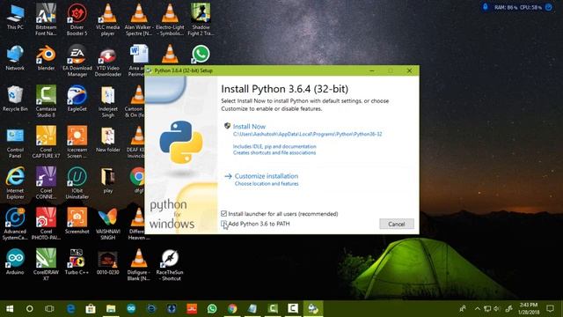Select Control Panel desktop icon
Screen dimensions: 563x317
tap(15, 143)
